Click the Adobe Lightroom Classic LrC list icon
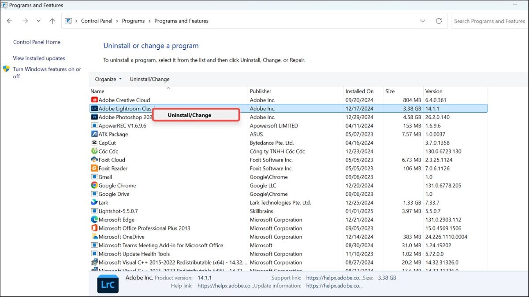The image size is (529, 297). tap(94, 109)
